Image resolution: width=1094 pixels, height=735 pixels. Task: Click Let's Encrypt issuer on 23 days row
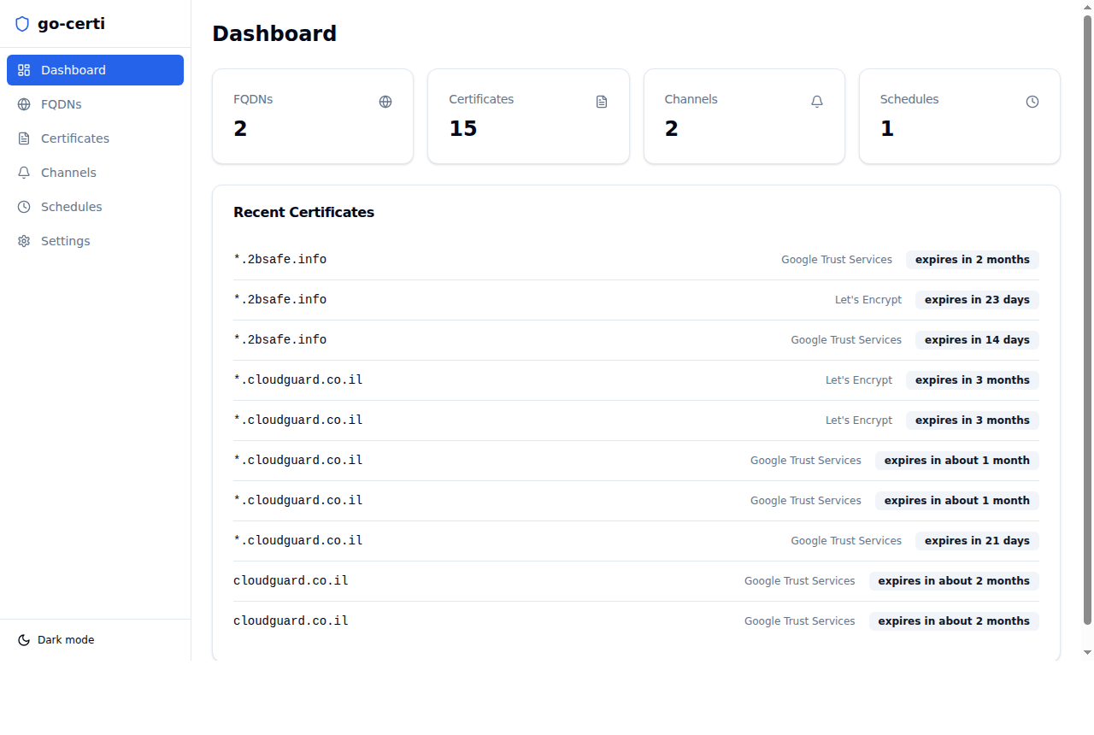(x=868, y=300)
